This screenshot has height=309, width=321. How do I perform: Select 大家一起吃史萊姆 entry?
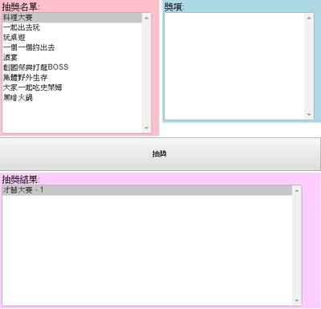coord(72,87)
